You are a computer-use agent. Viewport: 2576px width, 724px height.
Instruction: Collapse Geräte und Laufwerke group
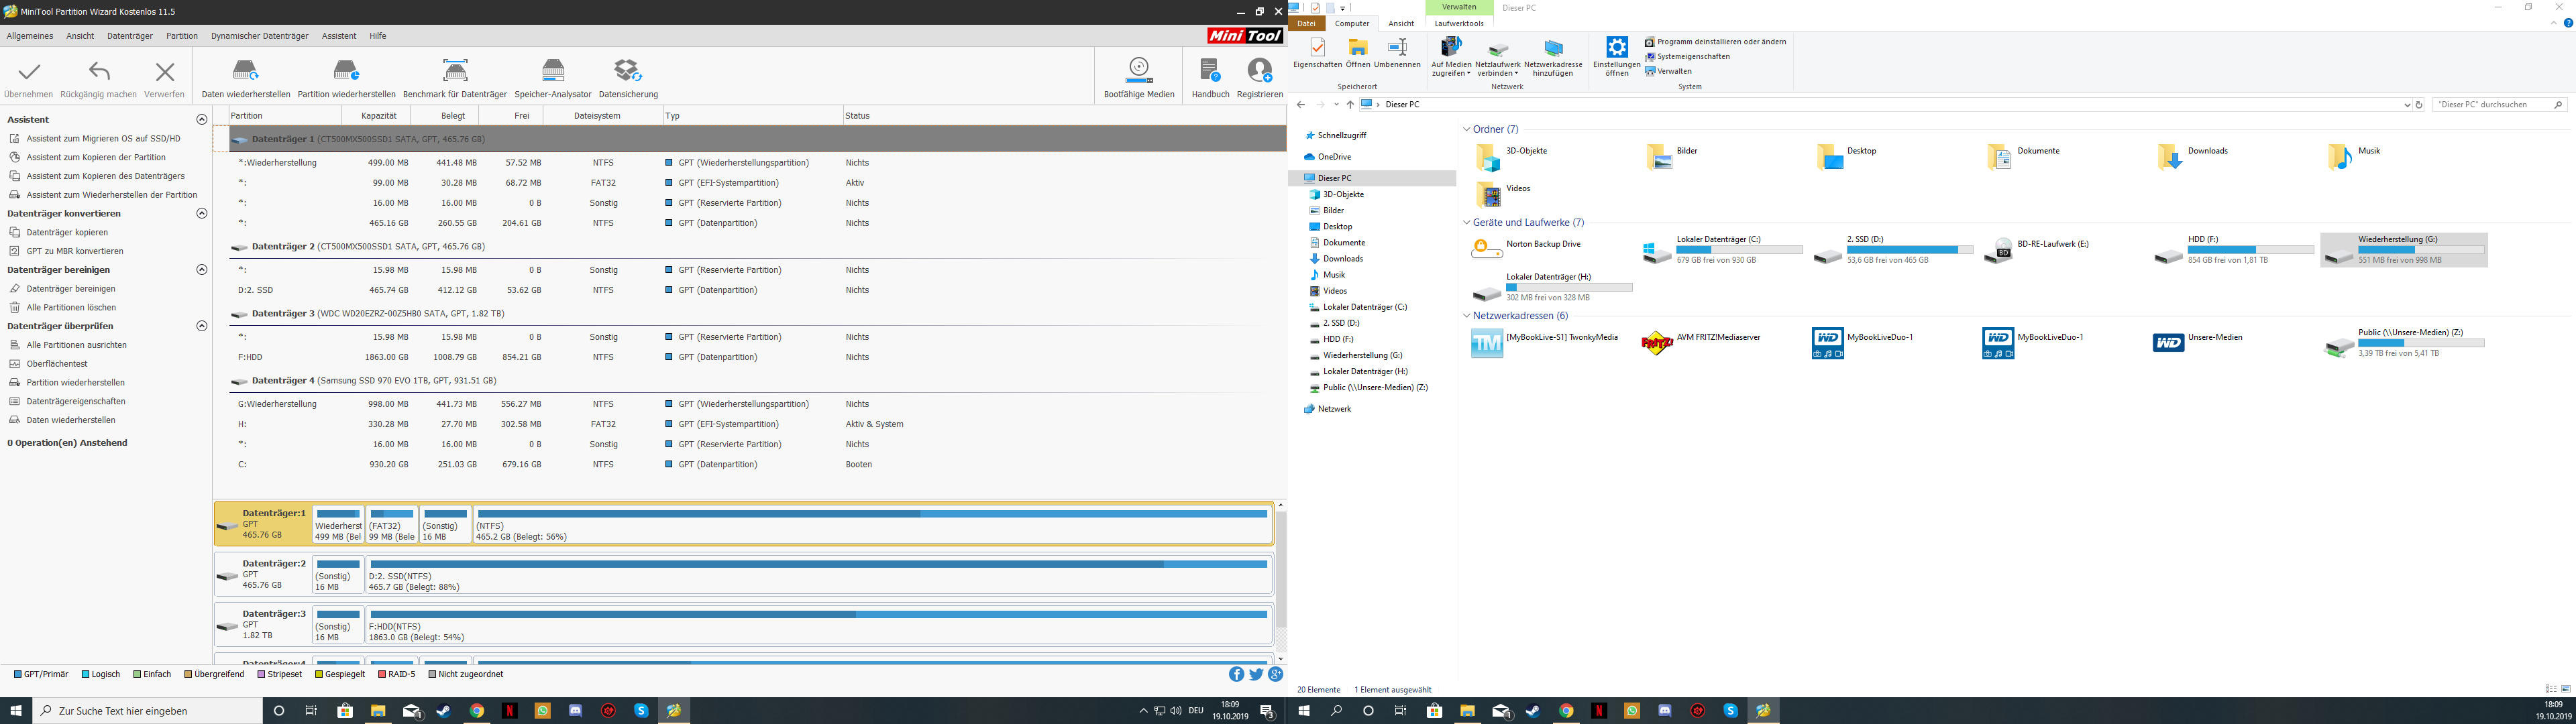click(1466, 223)
